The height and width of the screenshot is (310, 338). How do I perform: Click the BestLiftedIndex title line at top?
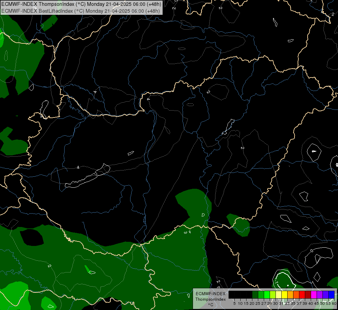click(80, 11)
